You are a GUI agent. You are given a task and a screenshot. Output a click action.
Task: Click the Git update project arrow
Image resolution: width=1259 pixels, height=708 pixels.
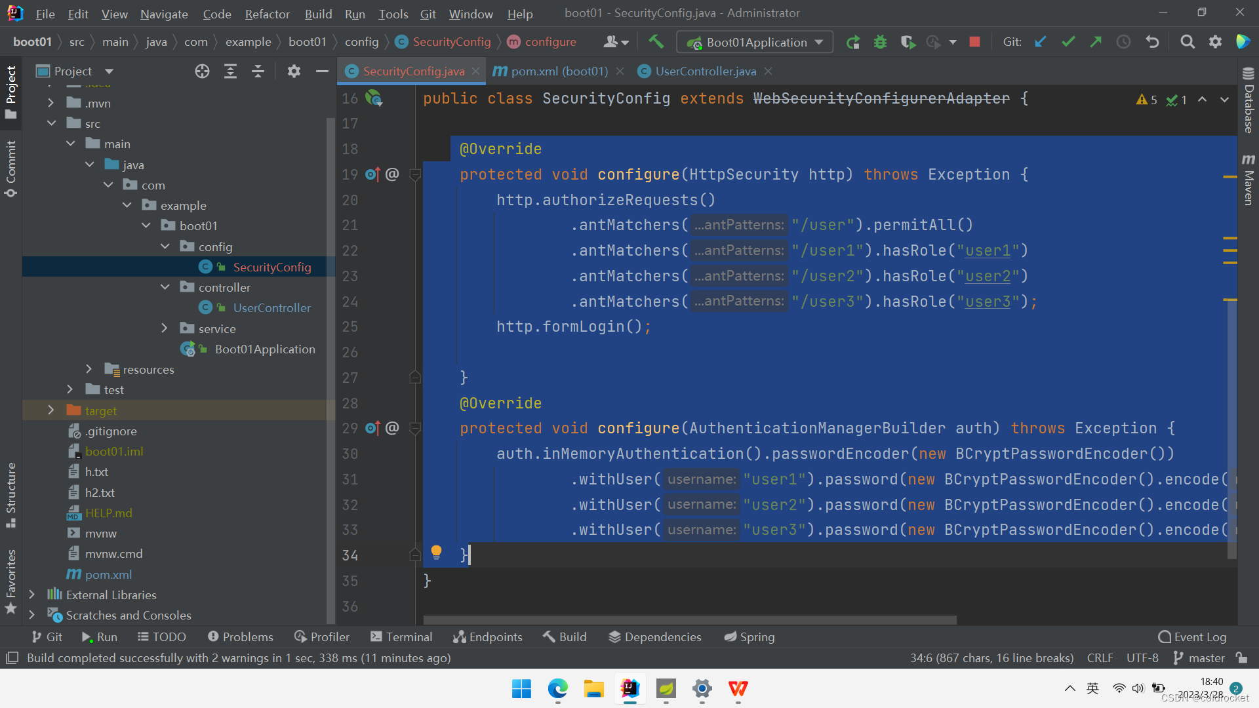point(1040,42)
